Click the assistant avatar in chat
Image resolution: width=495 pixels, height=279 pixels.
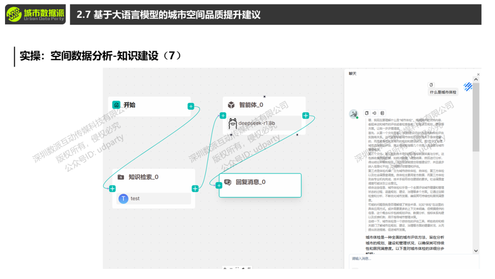[x=353, y=114]
